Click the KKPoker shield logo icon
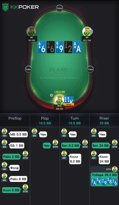The height and width of the screenshot is (205, 119). pos(5,7)
